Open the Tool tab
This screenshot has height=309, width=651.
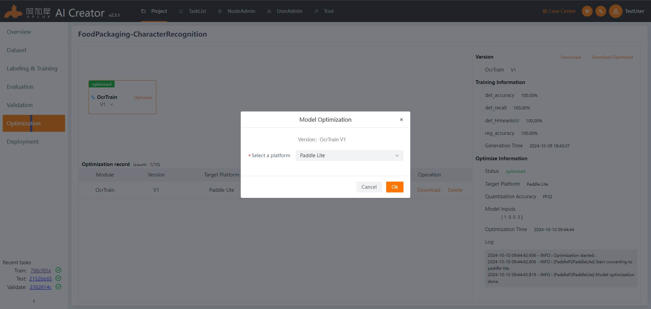[x=324, y=11]
